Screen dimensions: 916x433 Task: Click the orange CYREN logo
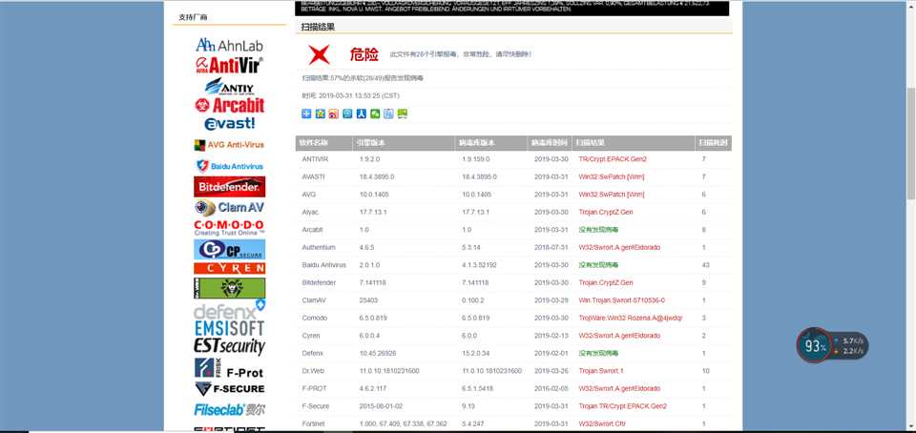coord(230,268)
